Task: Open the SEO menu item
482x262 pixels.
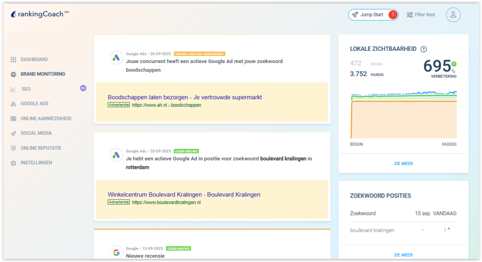Action: [x=26, y=89]
